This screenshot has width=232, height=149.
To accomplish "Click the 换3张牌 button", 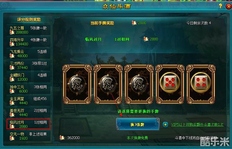I will coord(137,125).
